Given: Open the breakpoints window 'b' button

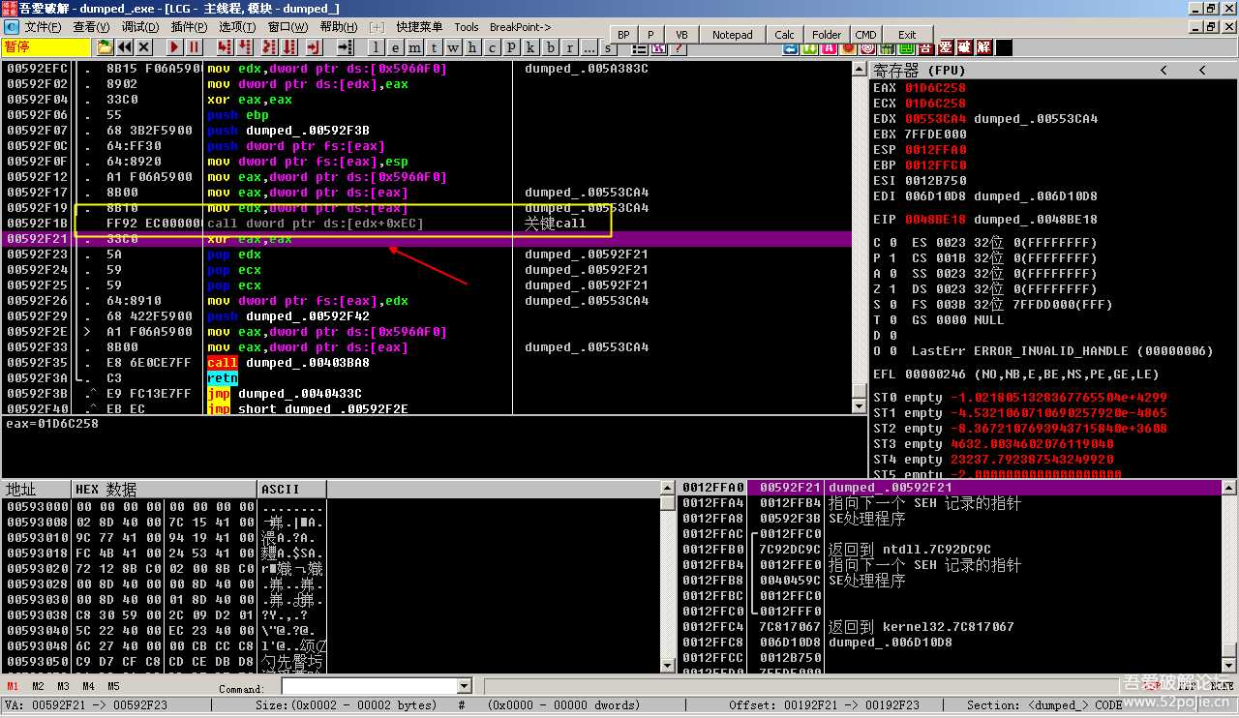Looking at the screenshot, I should pos(551,47).
